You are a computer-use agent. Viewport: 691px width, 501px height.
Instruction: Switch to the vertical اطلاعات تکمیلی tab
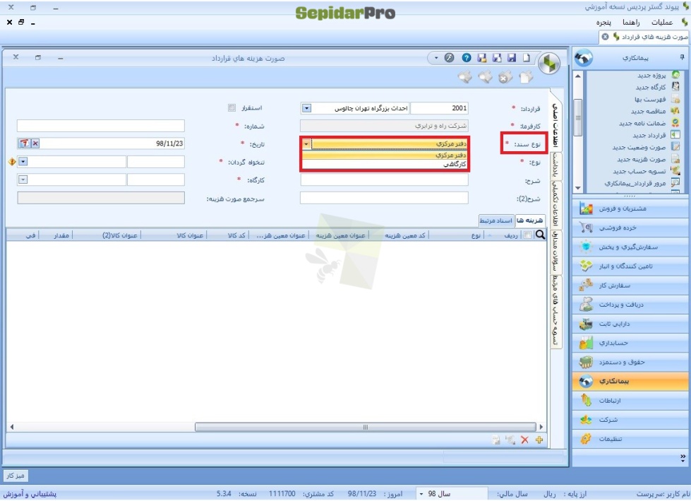(556, 204)
